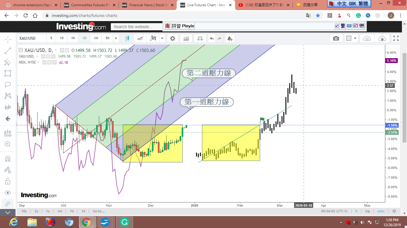This screenshot has width=407, height=228.
Task: Select the 1M chart interval
Action: tap(96, 38)
